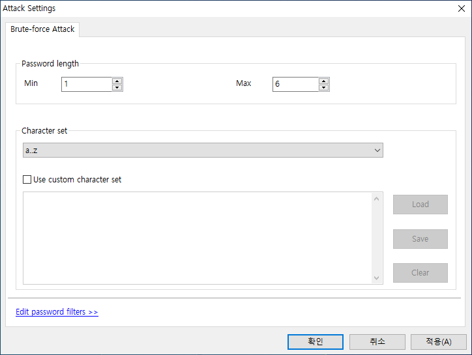Viewport: 472px width, 355px height.
Task: Decrease Max password length with down arrow
Action: [324, 87]
